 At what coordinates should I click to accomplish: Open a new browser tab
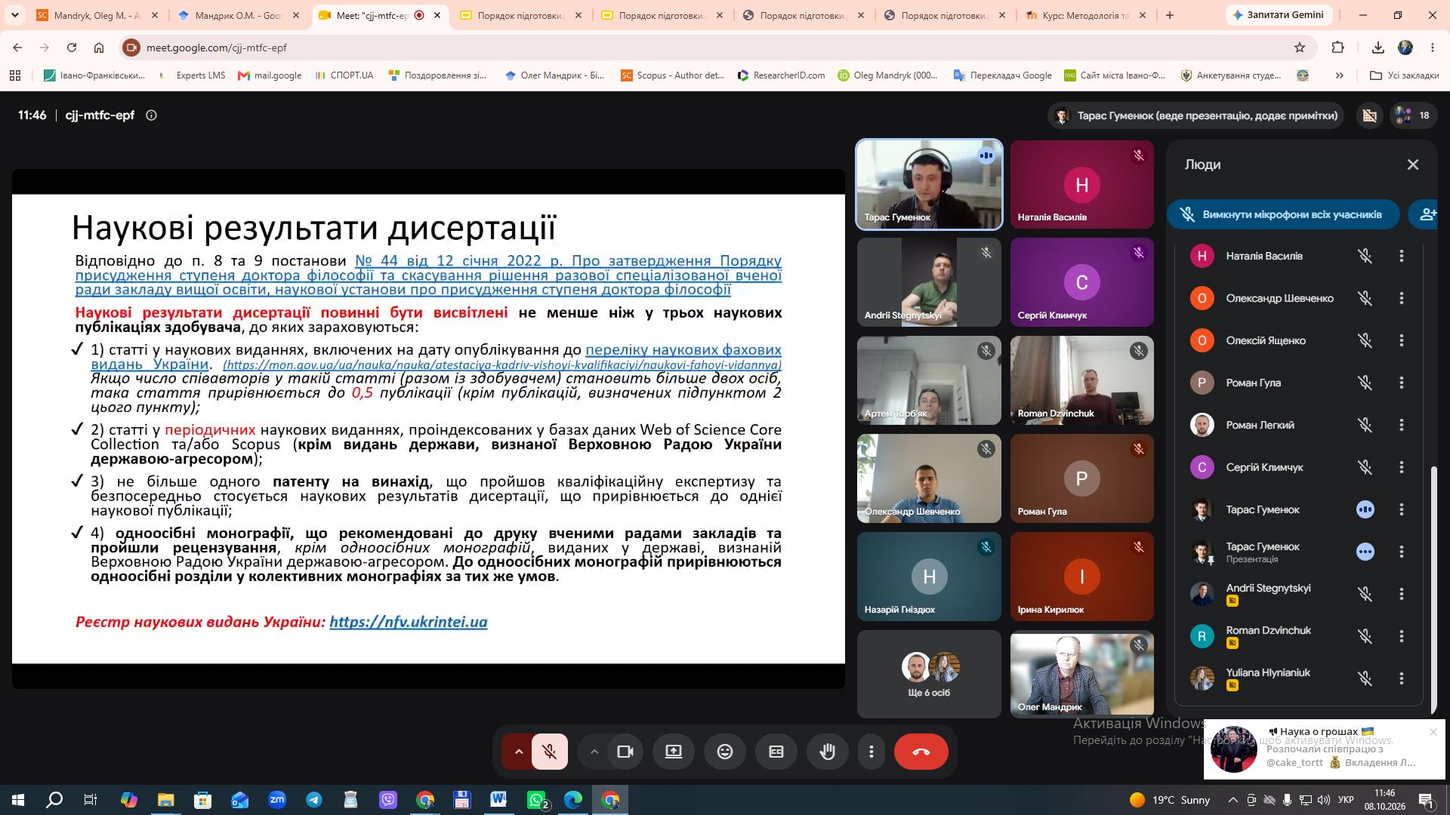click(x=1170, y=15)
